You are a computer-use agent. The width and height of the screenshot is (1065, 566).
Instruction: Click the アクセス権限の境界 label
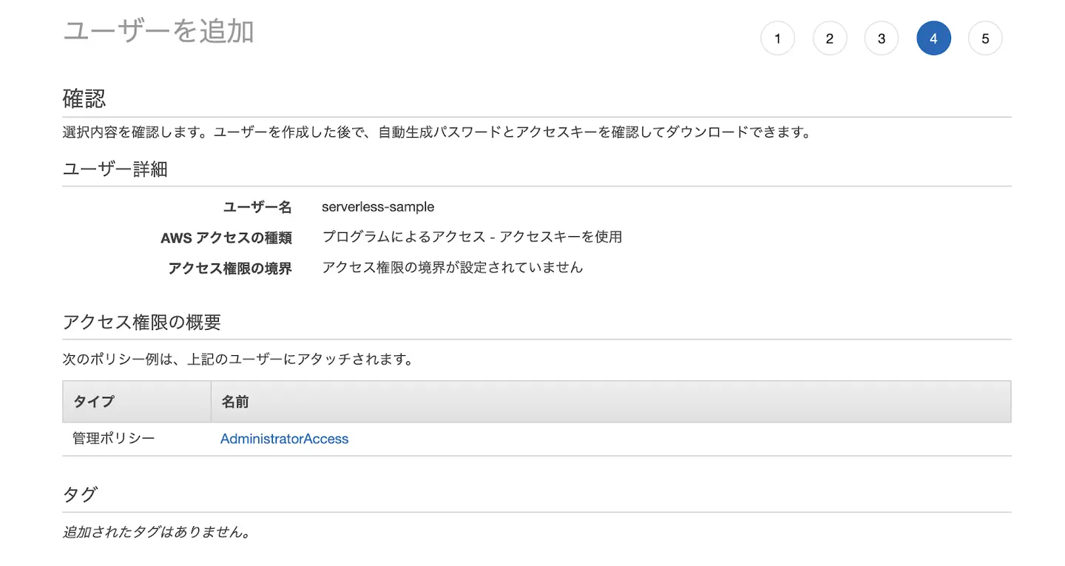point(229,268)
